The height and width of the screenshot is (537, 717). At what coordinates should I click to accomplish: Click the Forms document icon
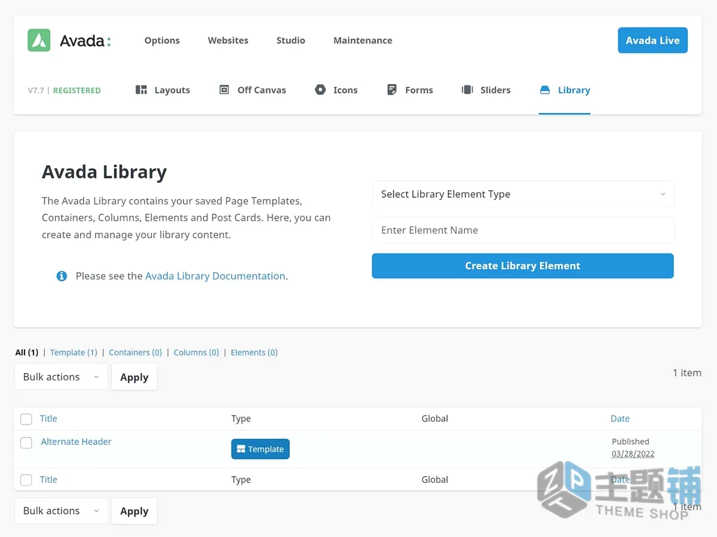tap(392, 90)
